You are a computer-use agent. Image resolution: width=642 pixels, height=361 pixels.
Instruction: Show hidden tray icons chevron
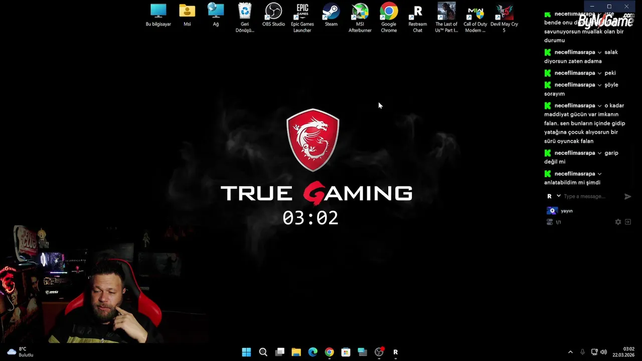click(570, 352)
